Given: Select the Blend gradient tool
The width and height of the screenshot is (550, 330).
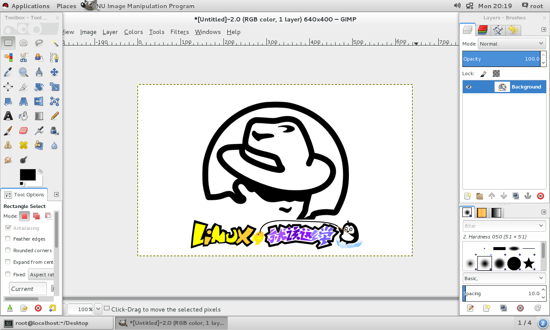Looking at the screenshot, I should 39,116.
